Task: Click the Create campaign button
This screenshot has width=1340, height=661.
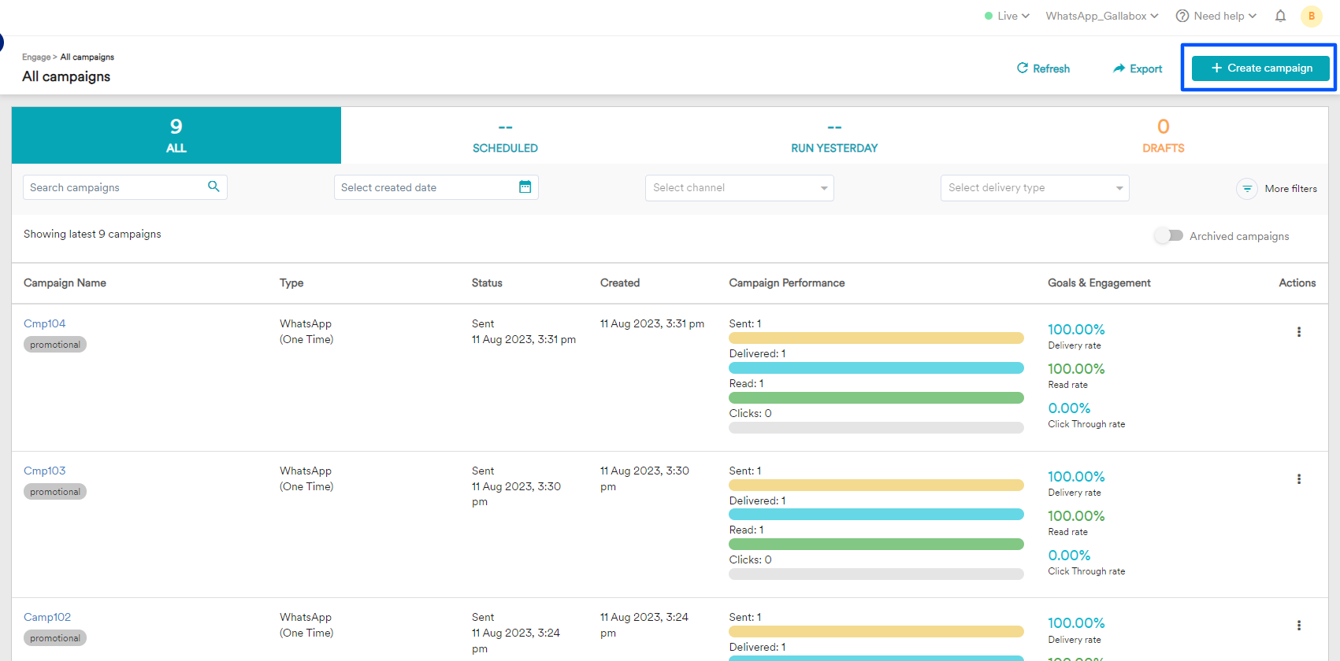Action: pos(1260,68)
